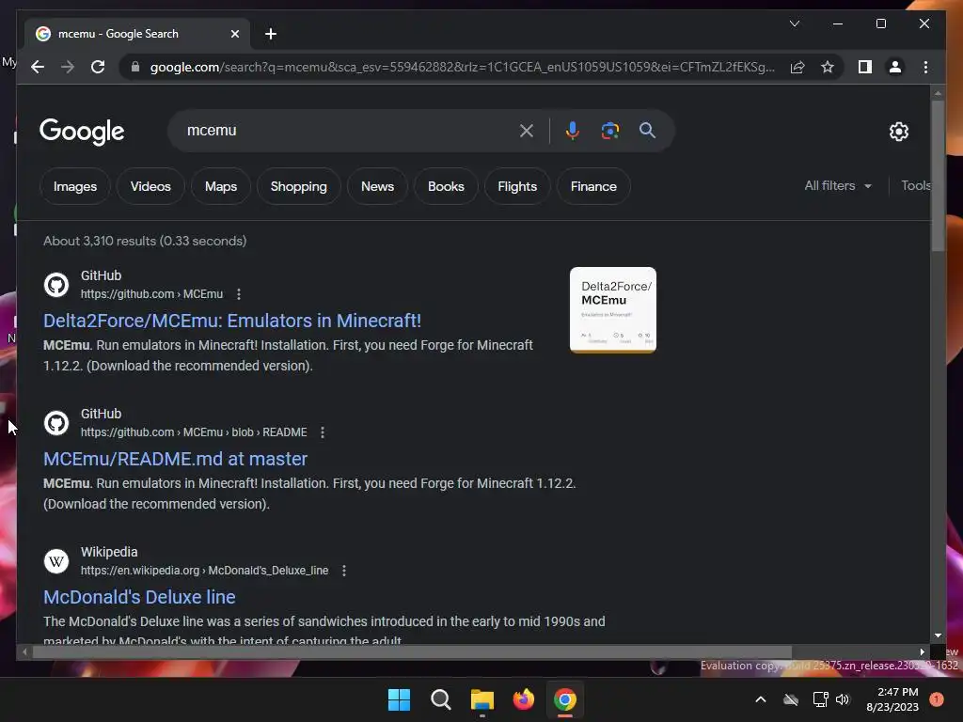This screenshot has height=722, width=963.
Task: Submit the search with the magnifier icon
Action: 647,130
